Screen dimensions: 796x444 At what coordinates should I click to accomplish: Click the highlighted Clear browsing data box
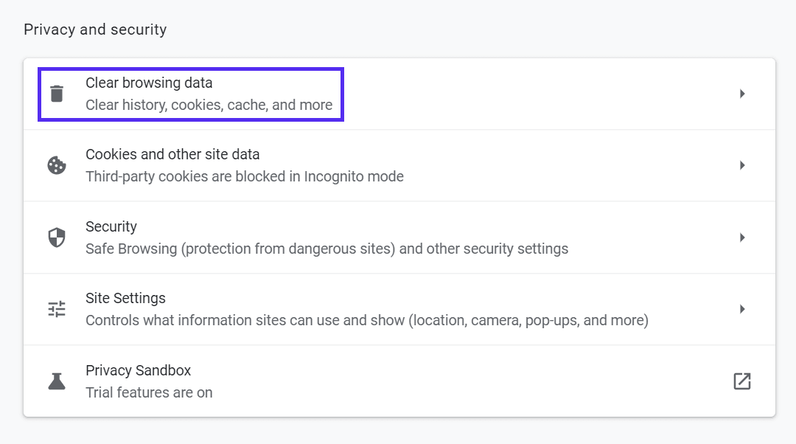click(190, 94)
